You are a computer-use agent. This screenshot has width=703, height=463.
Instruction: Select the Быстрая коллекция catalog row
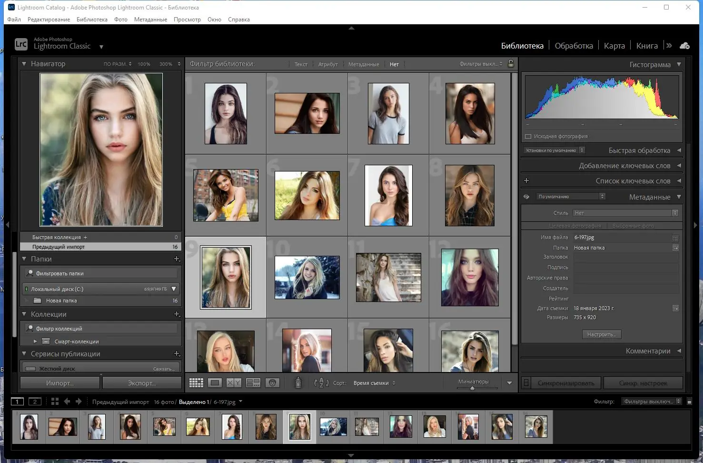(x=101, y=237)
